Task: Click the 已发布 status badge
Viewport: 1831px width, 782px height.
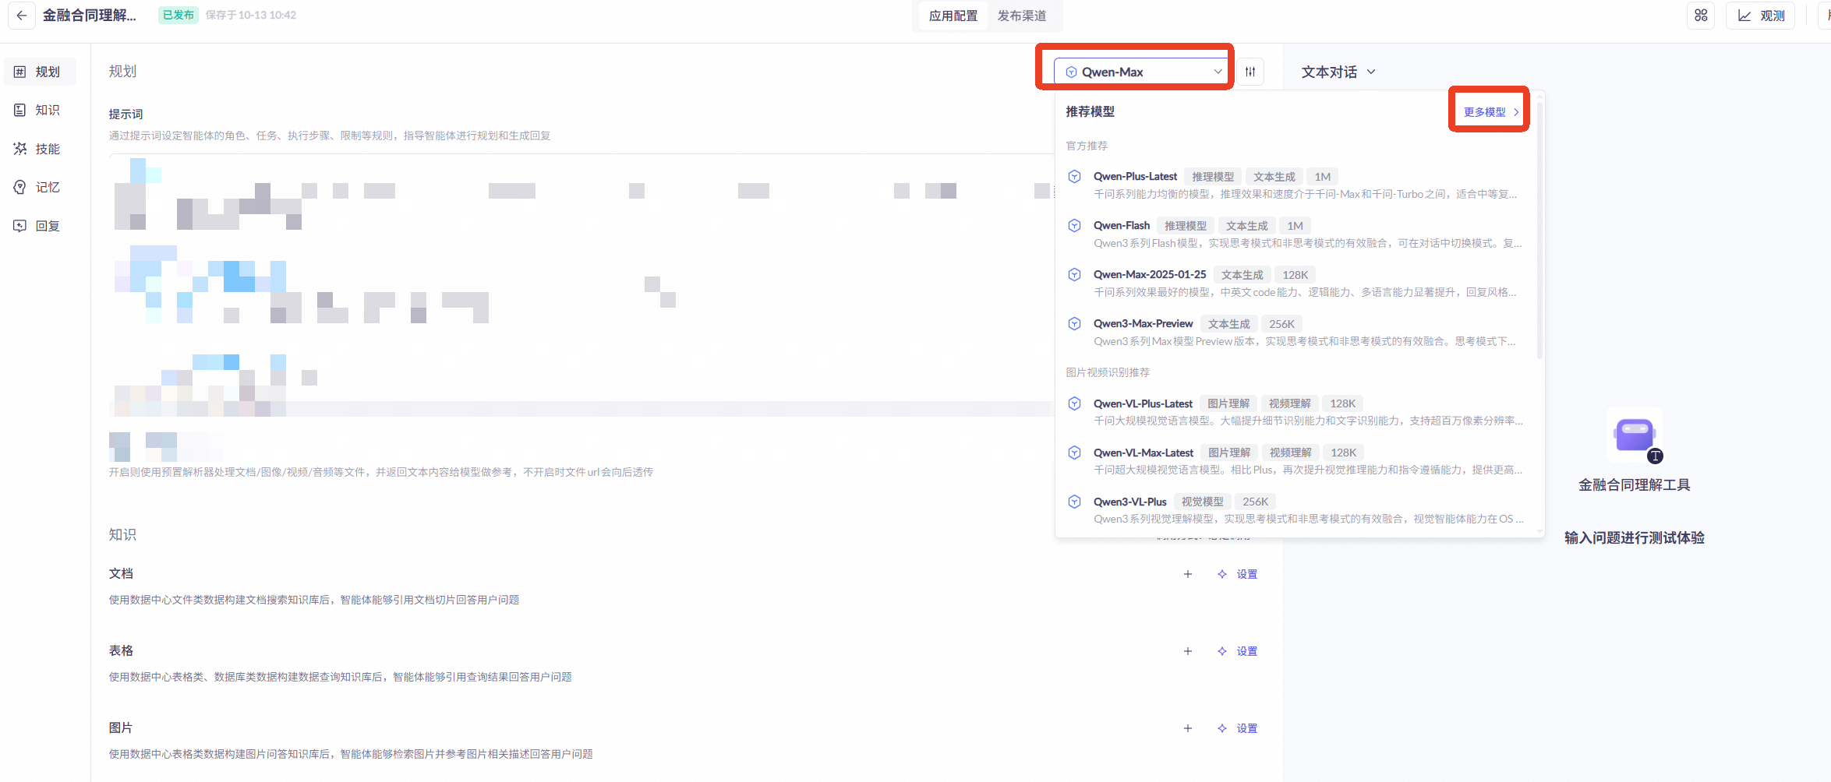Action: (x=179, y=16)
